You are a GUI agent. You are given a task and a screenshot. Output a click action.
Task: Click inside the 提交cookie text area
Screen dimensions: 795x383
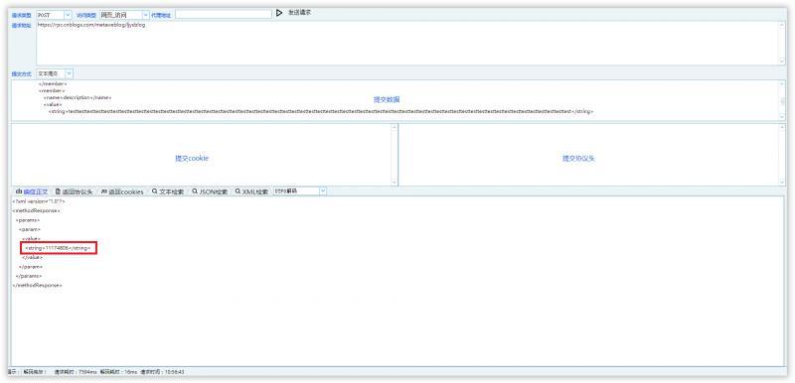click(202, 155)
